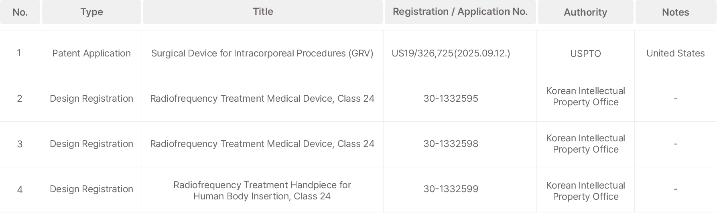Image resolution: width=717 pixels, height=213 pixels.
Task: Select the Patent Application type cell
Action: 91,53
